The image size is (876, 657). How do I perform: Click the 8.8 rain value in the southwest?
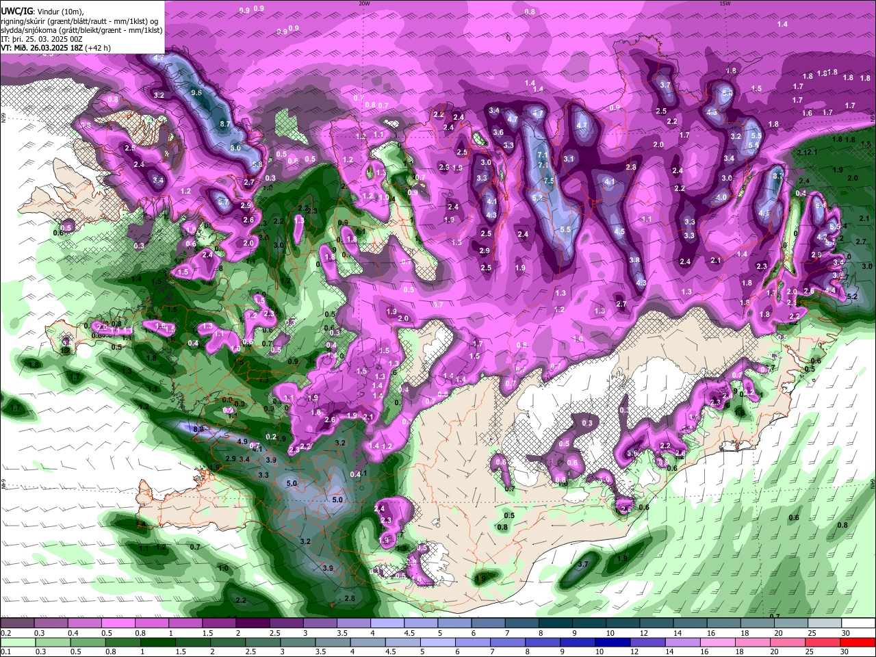[199, 429]
